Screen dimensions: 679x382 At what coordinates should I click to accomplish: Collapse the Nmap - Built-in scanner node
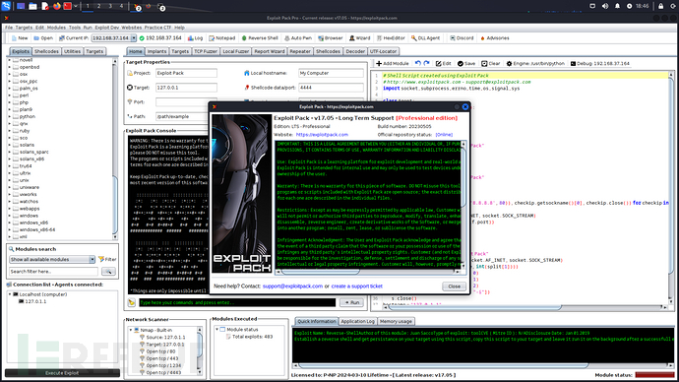pos(131,330)
